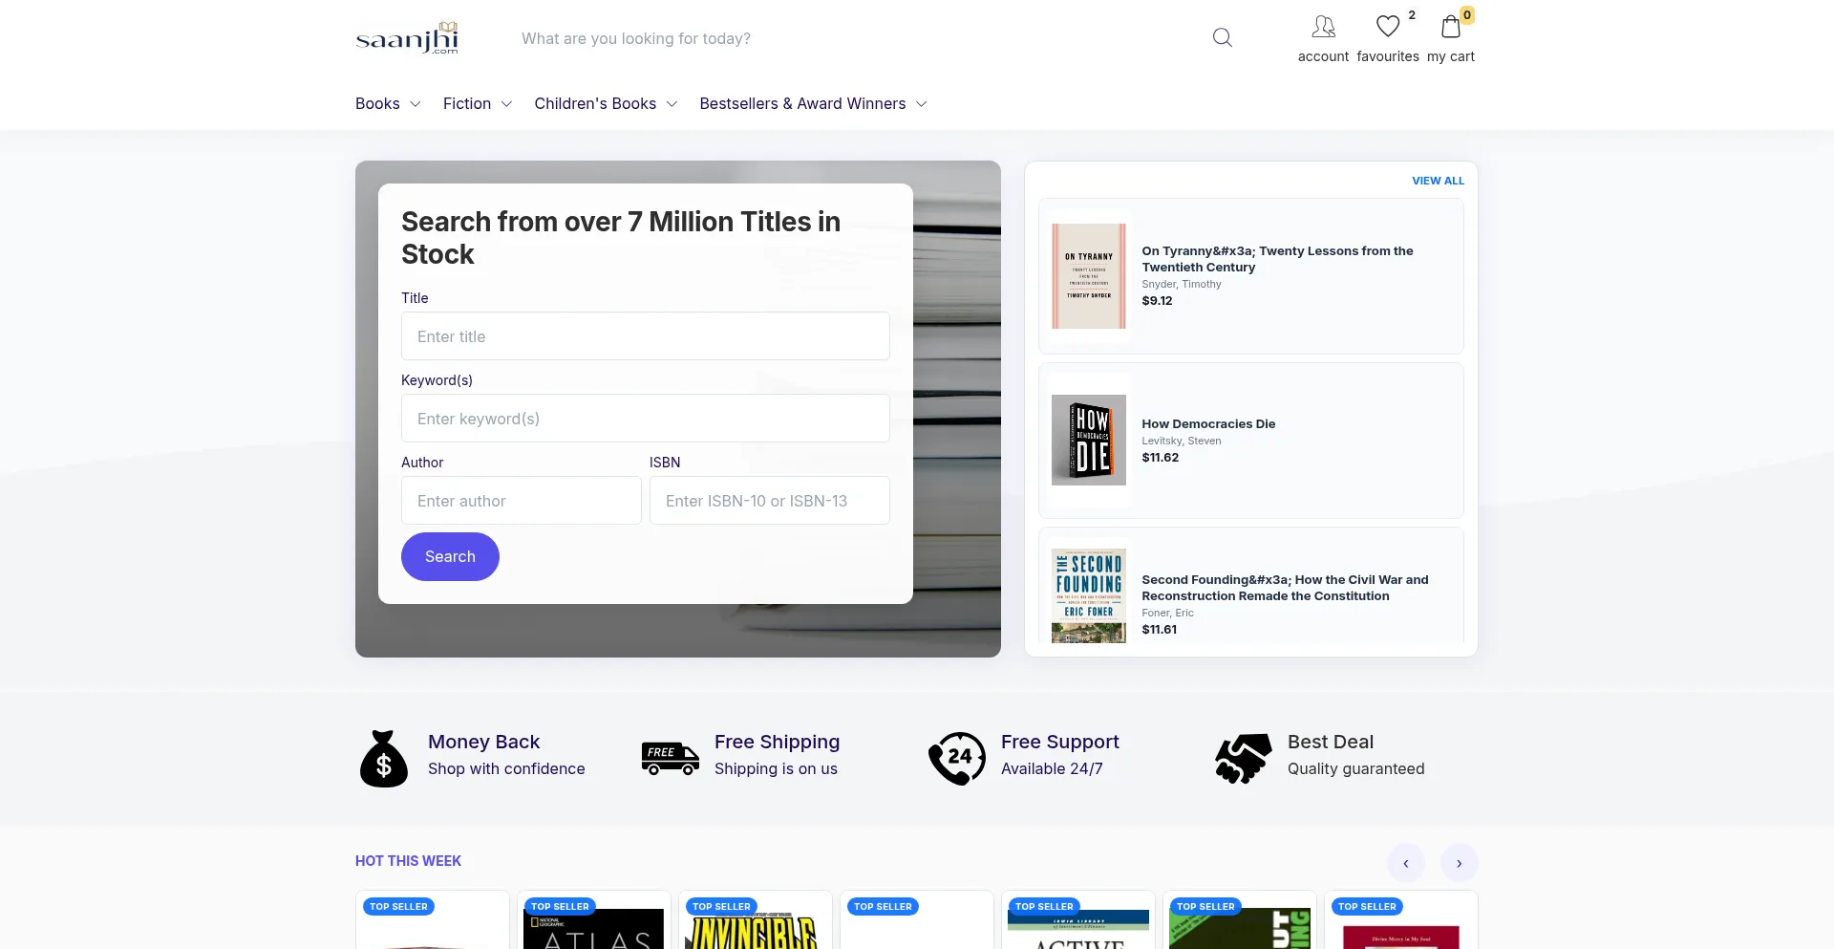Click the $11.62 price

pyautogui.click(x=1161, y=458)
